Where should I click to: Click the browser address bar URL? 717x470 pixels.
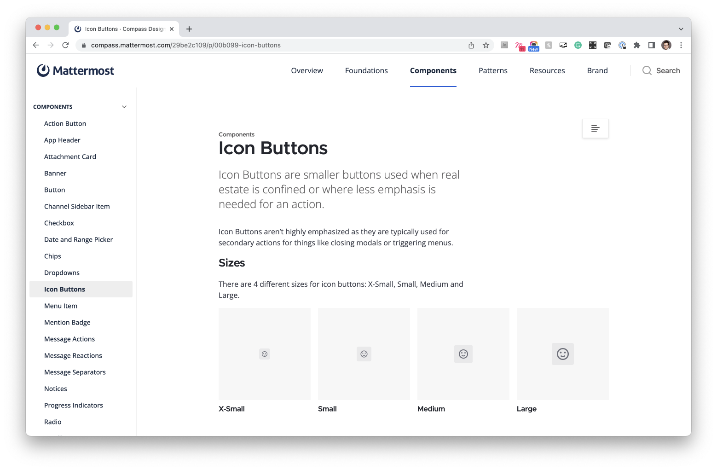click(x=186, y=45)
